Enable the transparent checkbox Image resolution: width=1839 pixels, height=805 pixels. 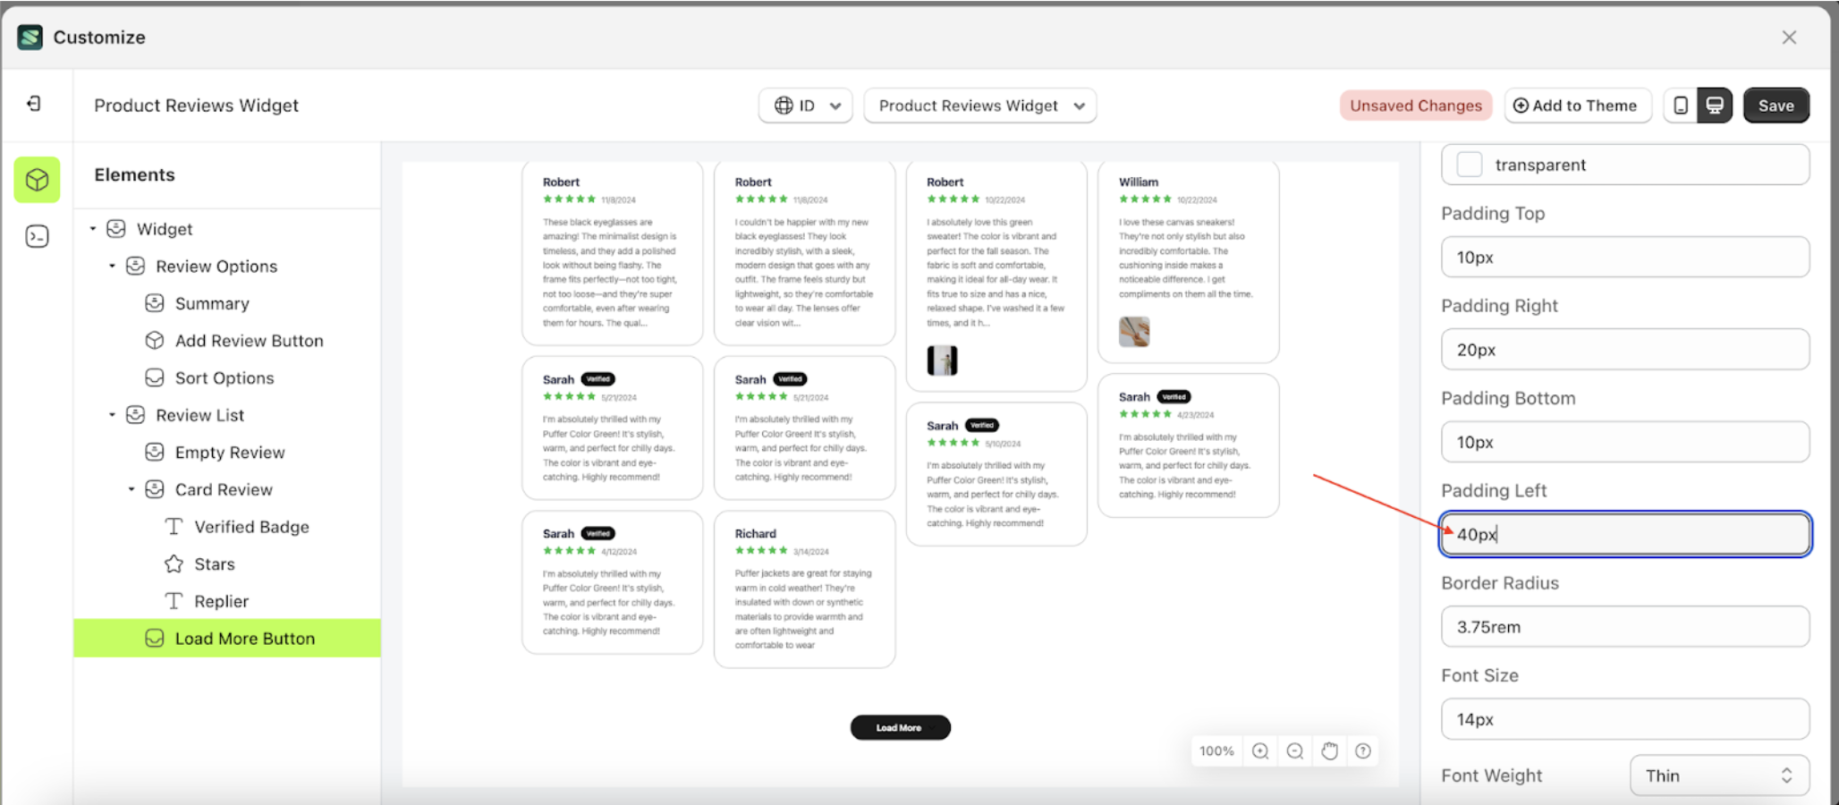click(x=1469, y=164)
